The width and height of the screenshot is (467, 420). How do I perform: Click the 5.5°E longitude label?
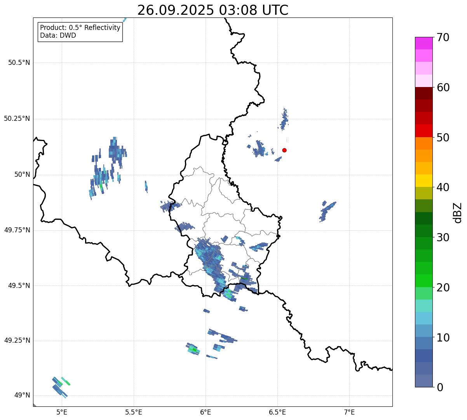(134, 412)
